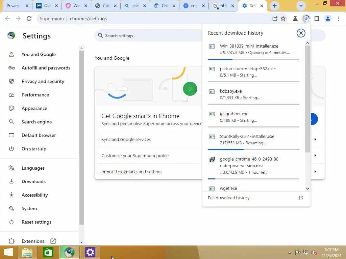Open You and Google settings section

coord(39,54)
